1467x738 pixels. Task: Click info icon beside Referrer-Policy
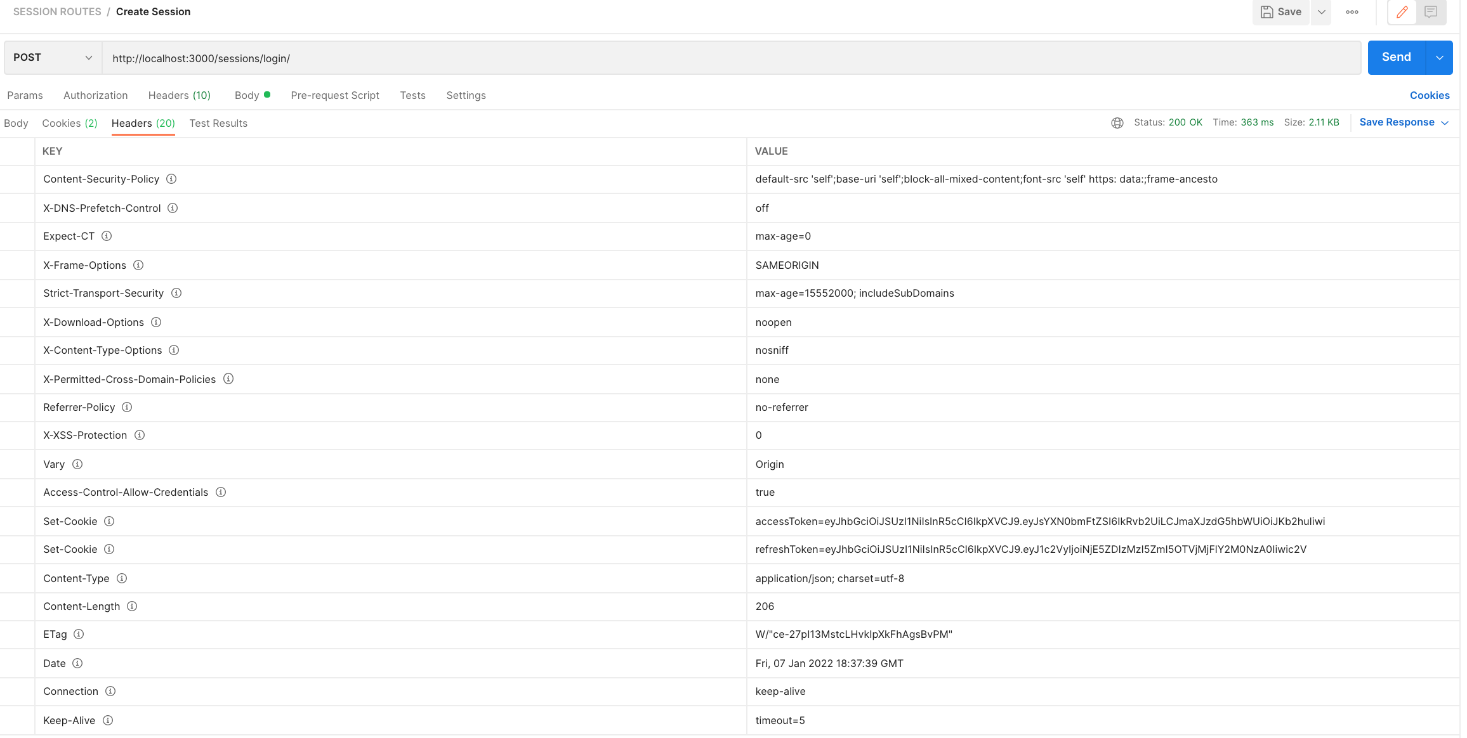[x=127, y=408]
